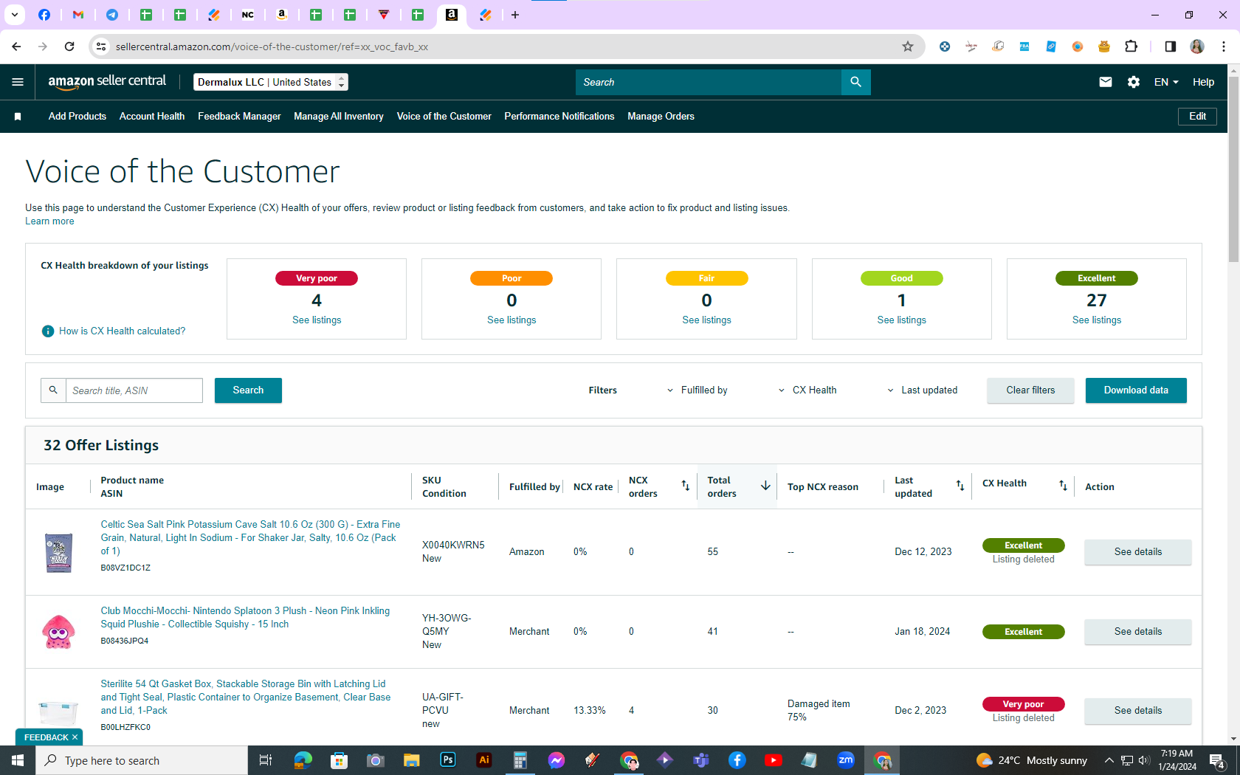This screenshot has width=1240, height=775.
Task: Click the search title magnifier icon
Action: [53, 390]
